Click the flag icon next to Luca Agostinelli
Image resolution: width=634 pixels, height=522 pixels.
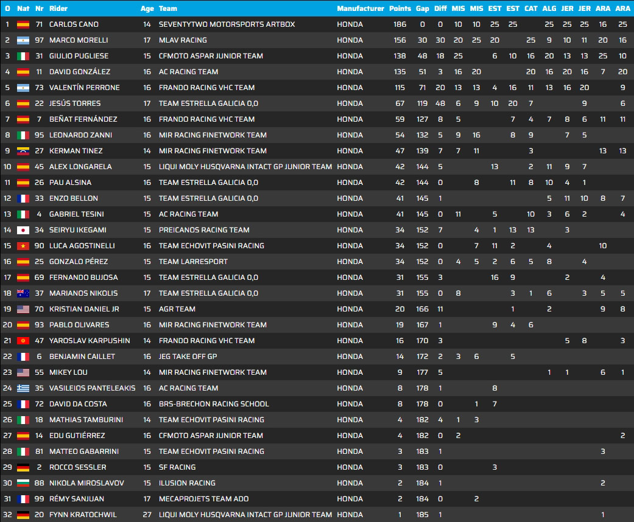23,246
